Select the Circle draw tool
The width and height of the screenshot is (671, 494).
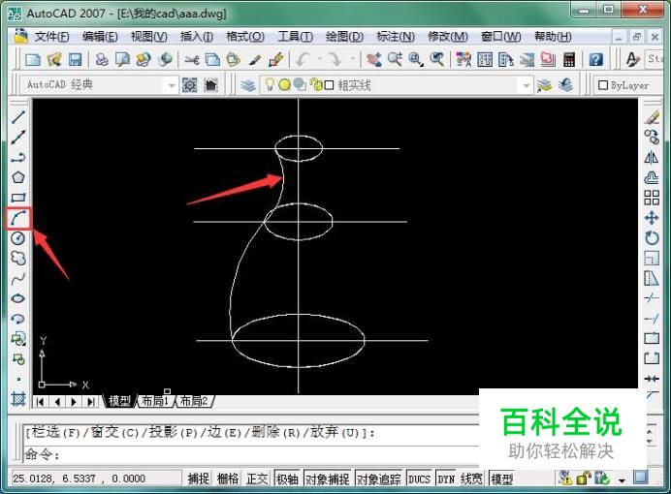[x=18, y=238]
